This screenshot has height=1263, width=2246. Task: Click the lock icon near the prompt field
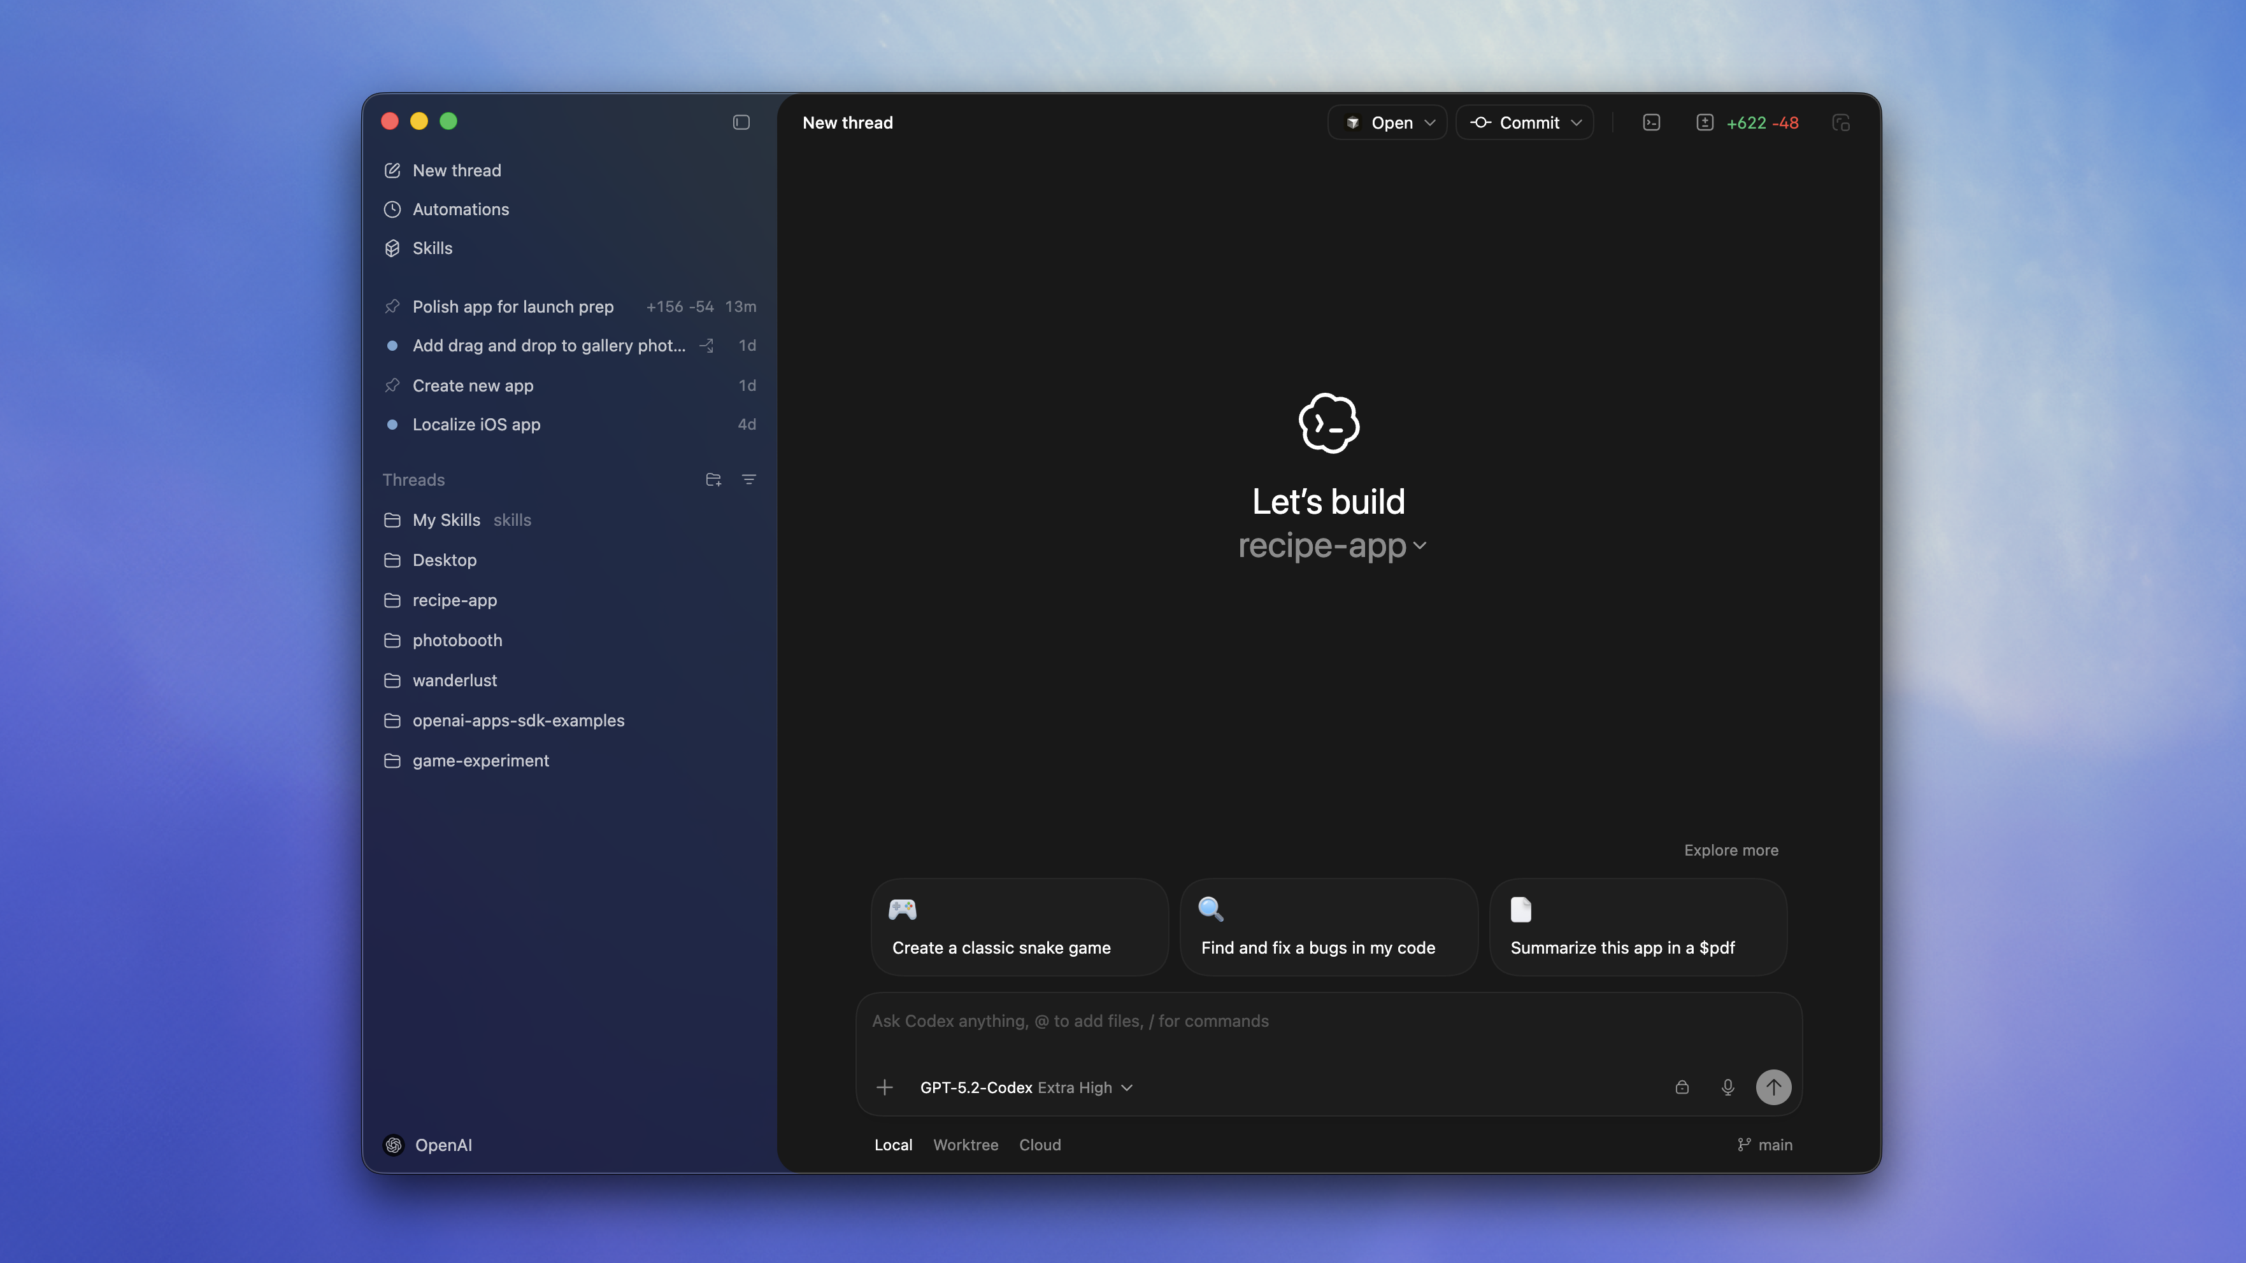[1683, 1087]
